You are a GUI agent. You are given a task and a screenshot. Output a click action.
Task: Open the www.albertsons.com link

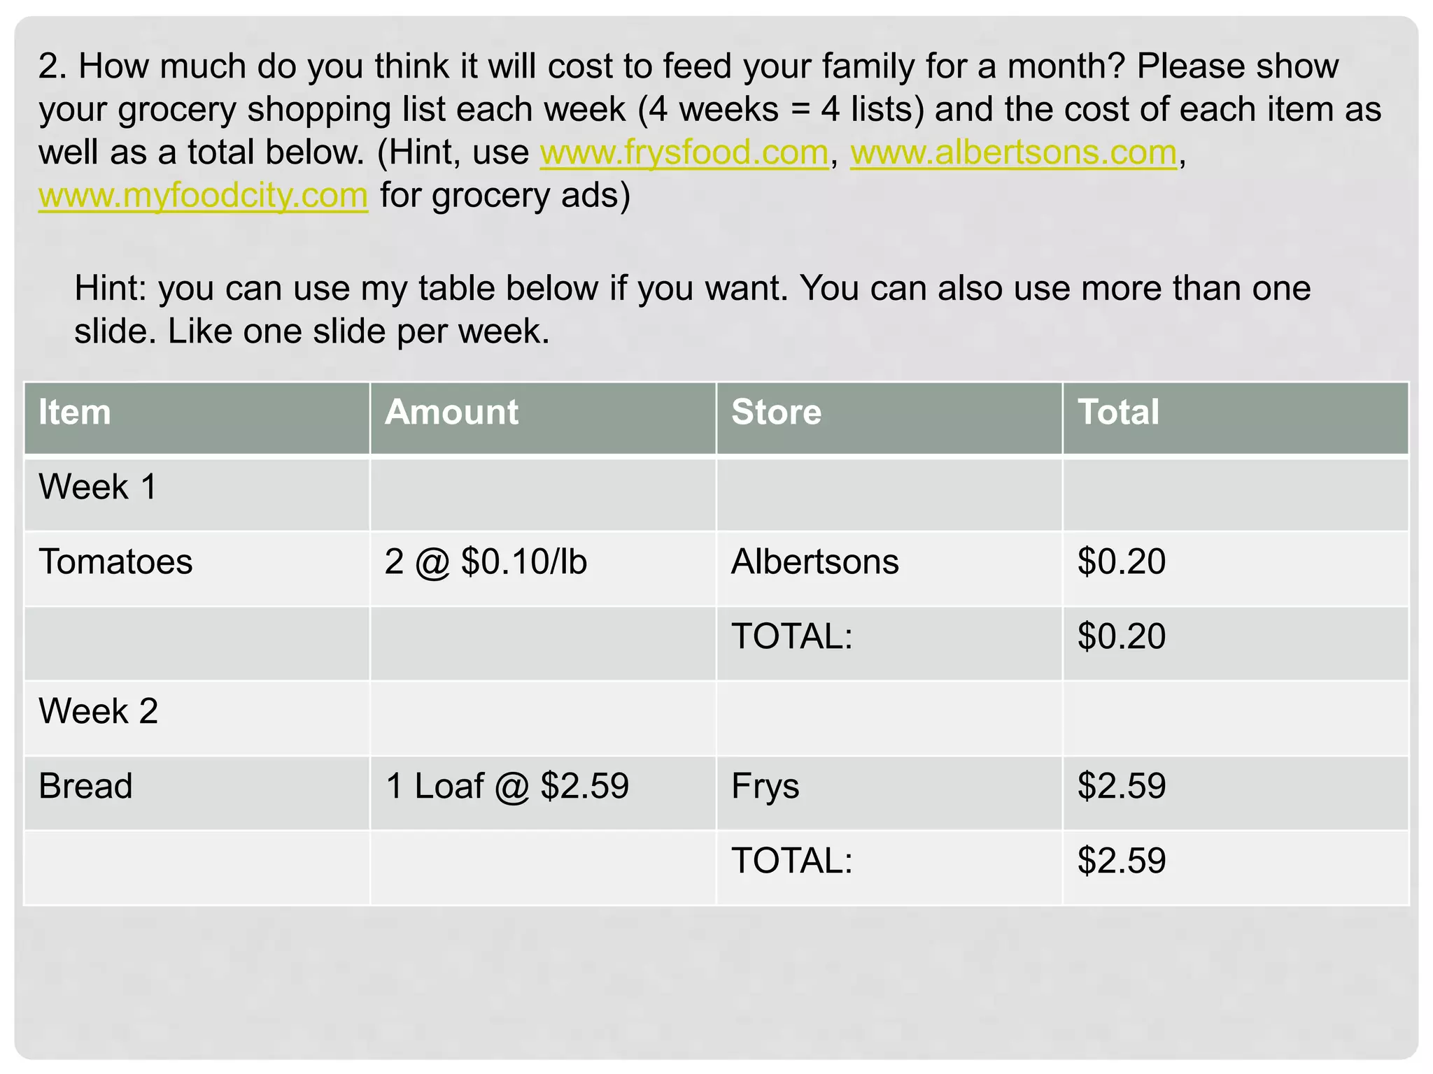[1013, 152]
